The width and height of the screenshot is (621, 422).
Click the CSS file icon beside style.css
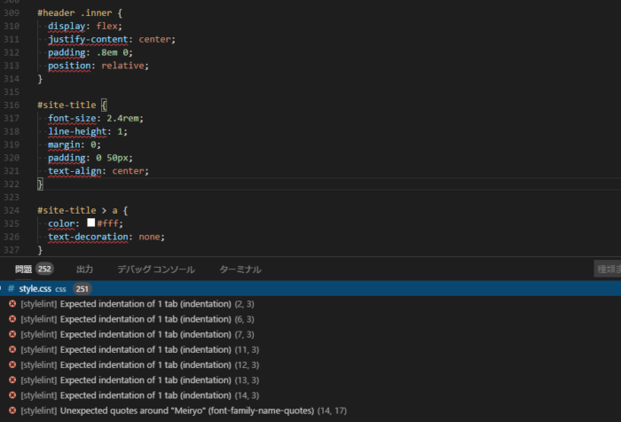tap(12, 289)
